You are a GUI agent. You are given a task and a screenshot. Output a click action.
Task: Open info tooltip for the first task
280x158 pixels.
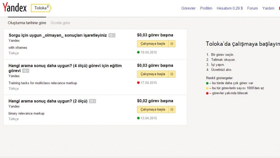click(x=171, y=44)
